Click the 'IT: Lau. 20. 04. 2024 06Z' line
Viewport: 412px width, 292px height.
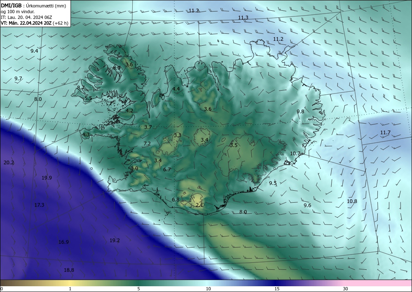tap(26, 17)
